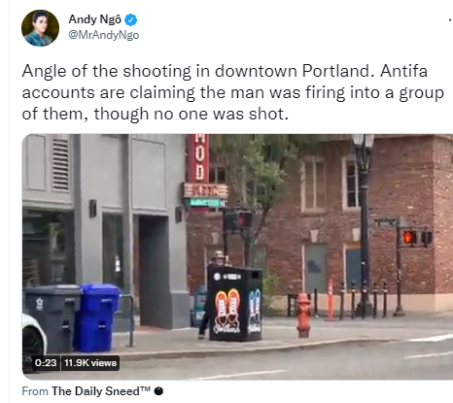Click the black sneaker kiosk in the video
The width and height of the screenshot is (453, 403).
234,303
